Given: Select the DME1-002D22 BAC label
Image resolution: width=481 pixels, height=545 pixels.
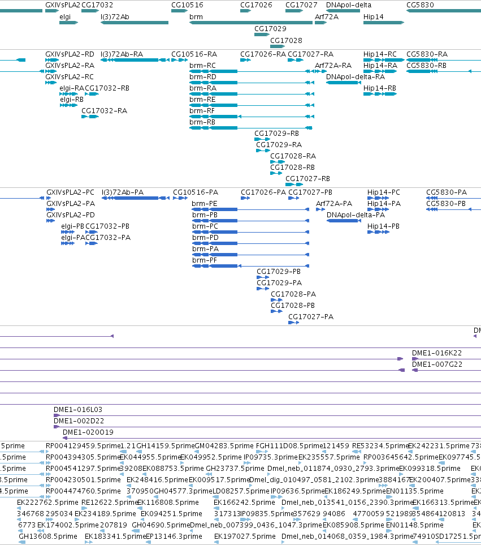Looking at the screenshot, I should tap(79, 421).
